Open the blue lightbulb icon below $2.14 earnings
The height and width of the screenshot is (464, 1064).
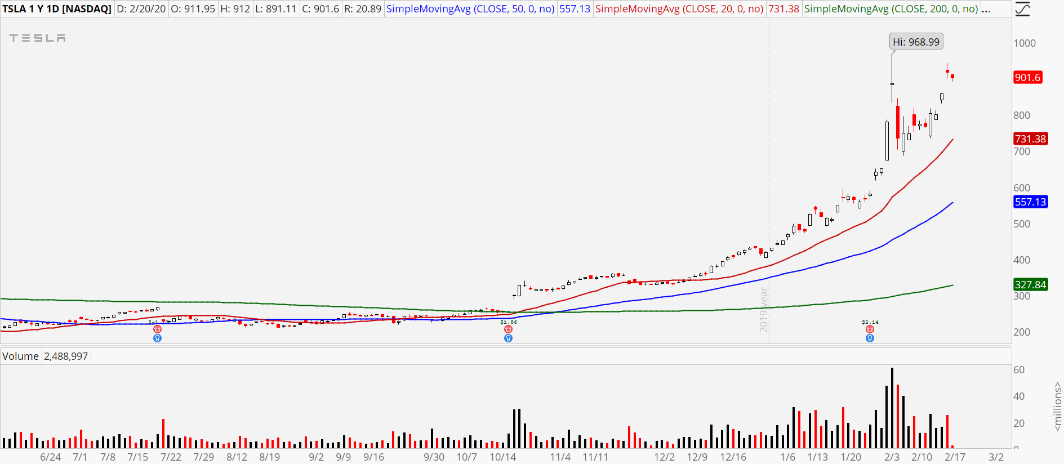click(870, 338)
